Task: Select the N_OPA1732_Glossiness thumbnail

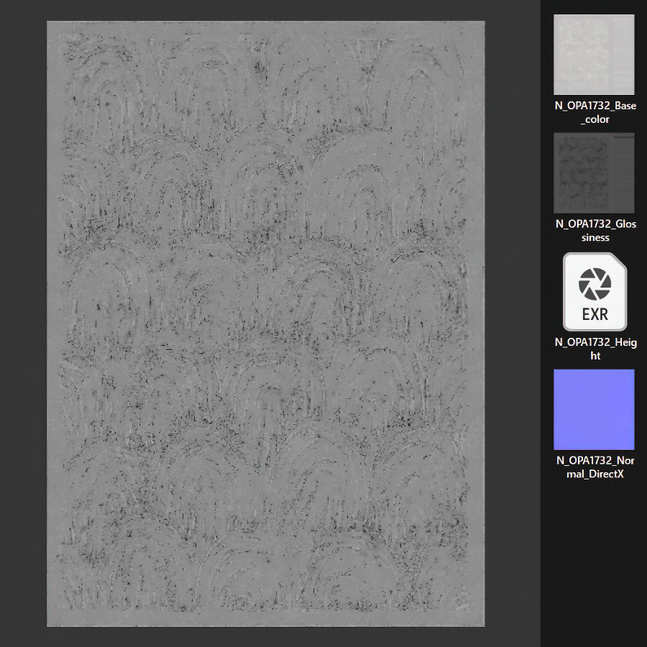Action: click(594, 173)
